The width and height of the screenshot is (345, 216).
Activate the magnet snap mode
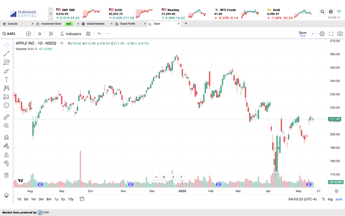point(6,138)
